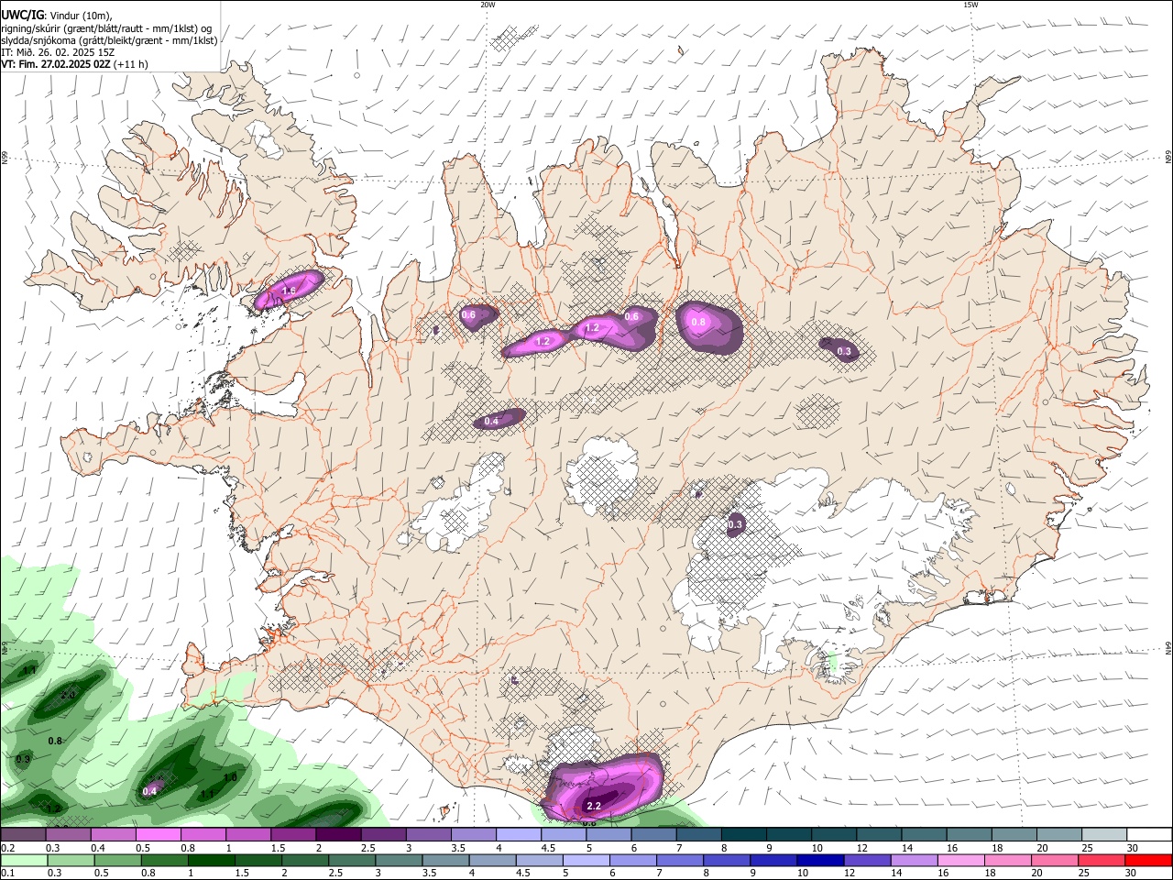Click the white 0.4 label in green rain area
The height and width of the screenshot is (880, 1173).
click(x=150, y=791)
